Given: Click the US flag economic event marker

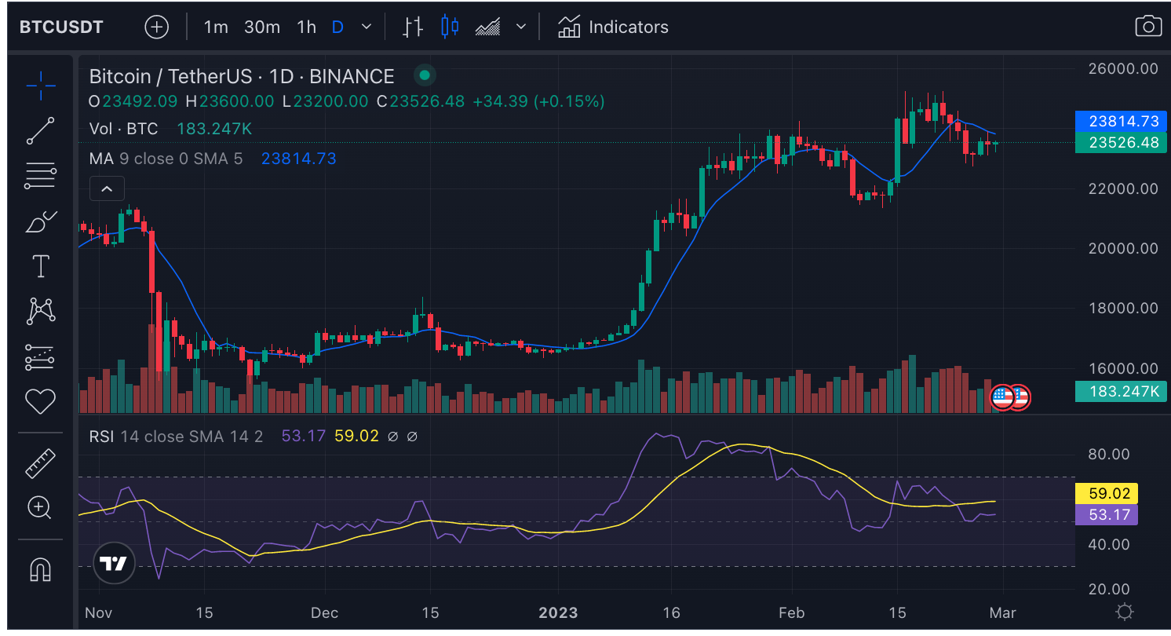Looking at the screenshot, I should [1002, 397].
